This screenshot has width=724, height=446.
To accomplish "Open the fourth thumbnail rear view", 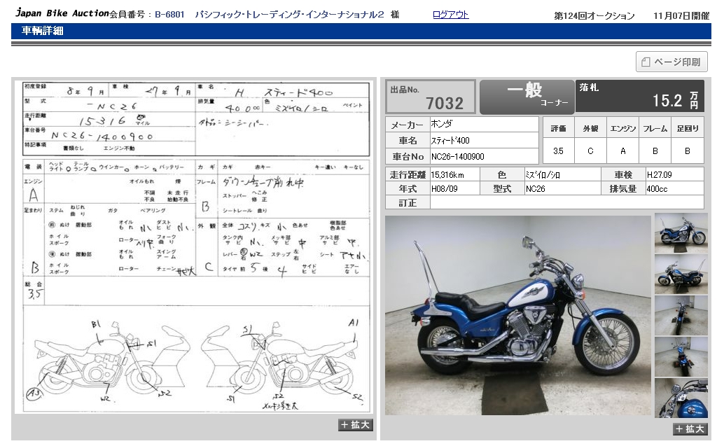I will [x=681, y=356].
